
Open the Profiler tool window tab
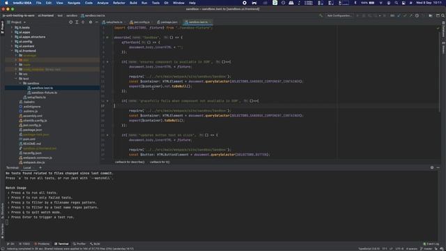tap(79, 244)
